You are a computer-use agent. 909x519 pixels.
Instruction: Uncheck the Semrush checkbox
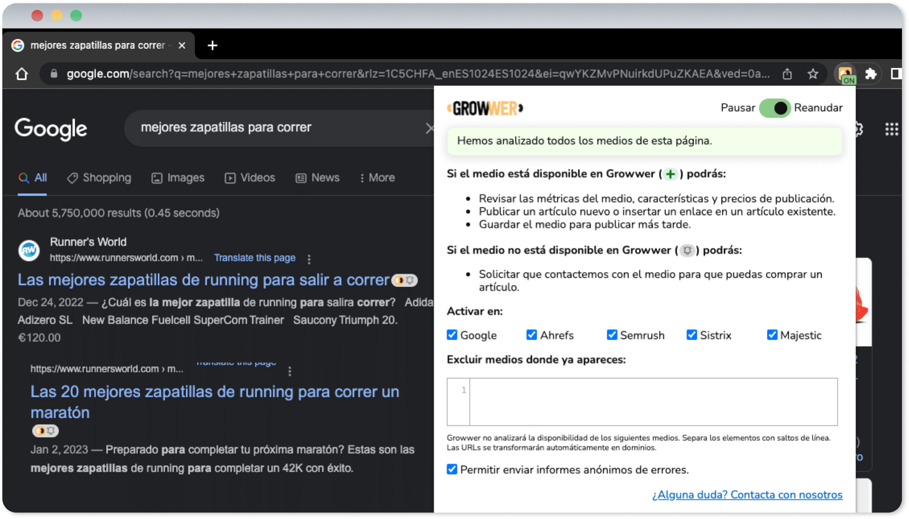coord(611,334)
